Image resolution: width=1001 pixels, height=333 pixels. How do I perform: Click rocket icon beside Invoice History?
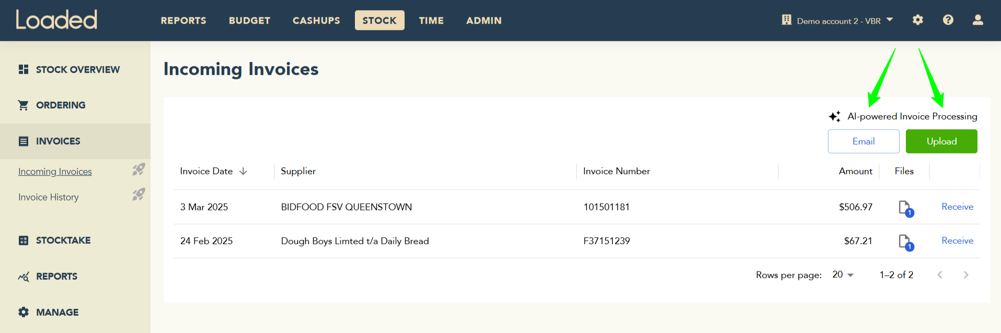click(x=139, y=195)
